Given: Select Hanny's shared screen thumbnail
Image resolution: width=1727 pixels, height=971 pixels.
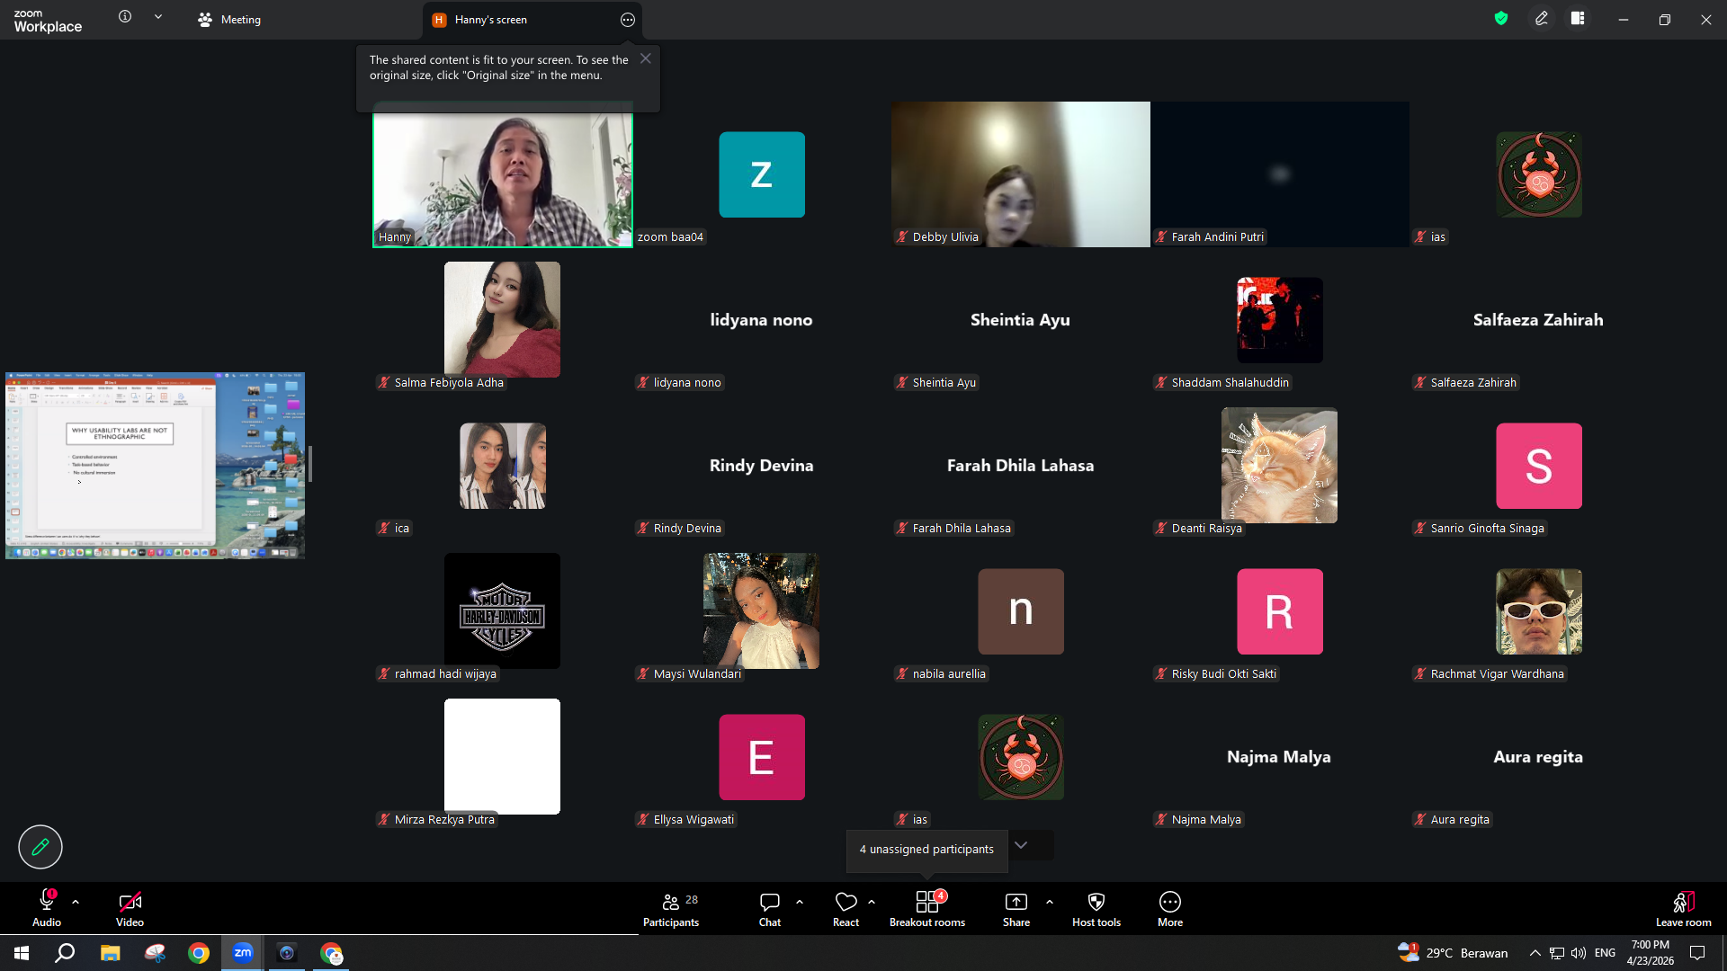Looking at the screenshot, I should [155, 466].
